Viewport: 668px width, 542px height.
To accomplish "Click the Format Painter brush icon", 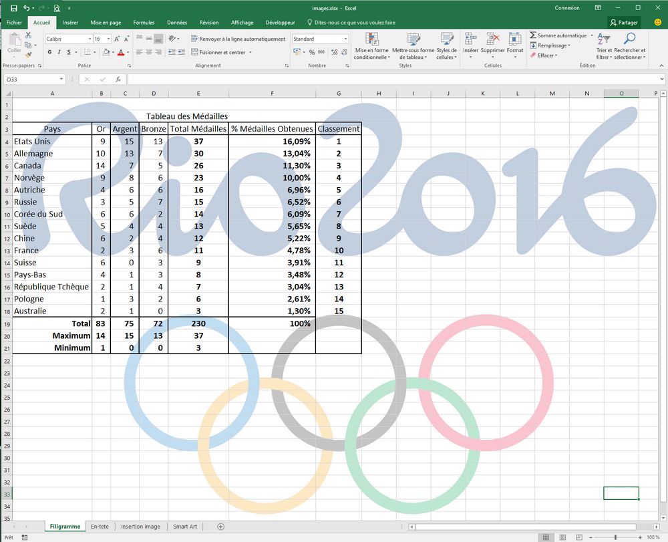I will pyautogui.click(x=29, y=56).
